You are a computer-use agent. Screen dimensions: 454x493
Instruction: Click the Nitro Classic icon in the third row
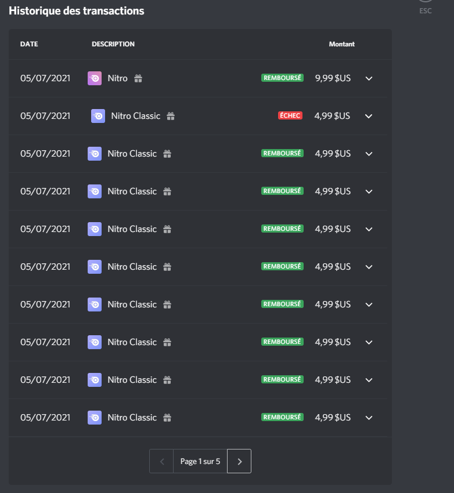pos(95,154)
